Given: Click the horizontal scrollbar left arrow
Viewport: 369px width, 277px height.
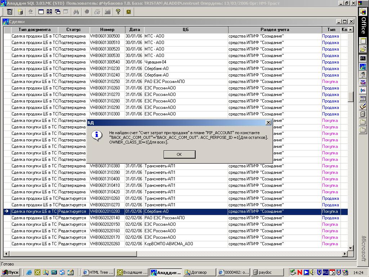Looking at the screenshot, I should 6,254.
